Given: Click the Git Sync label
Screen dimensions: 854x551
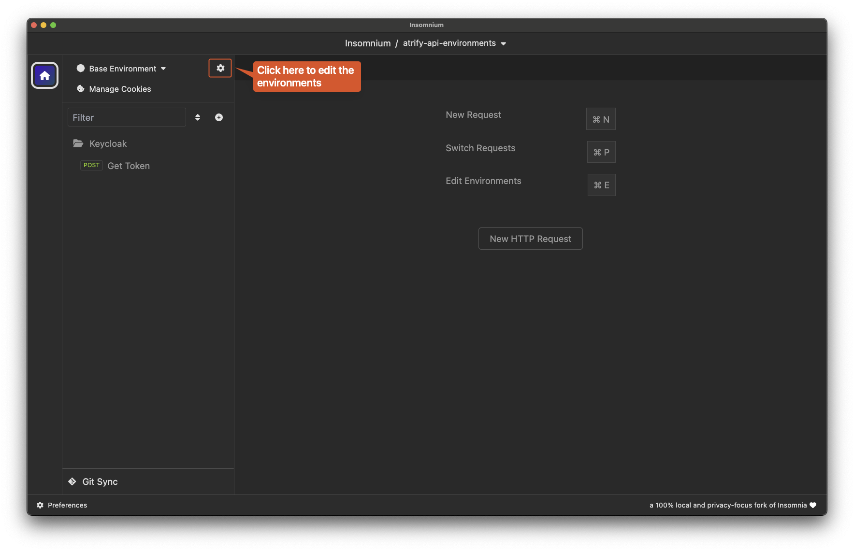Looking at the screenshot, I should tap(100, 481).
